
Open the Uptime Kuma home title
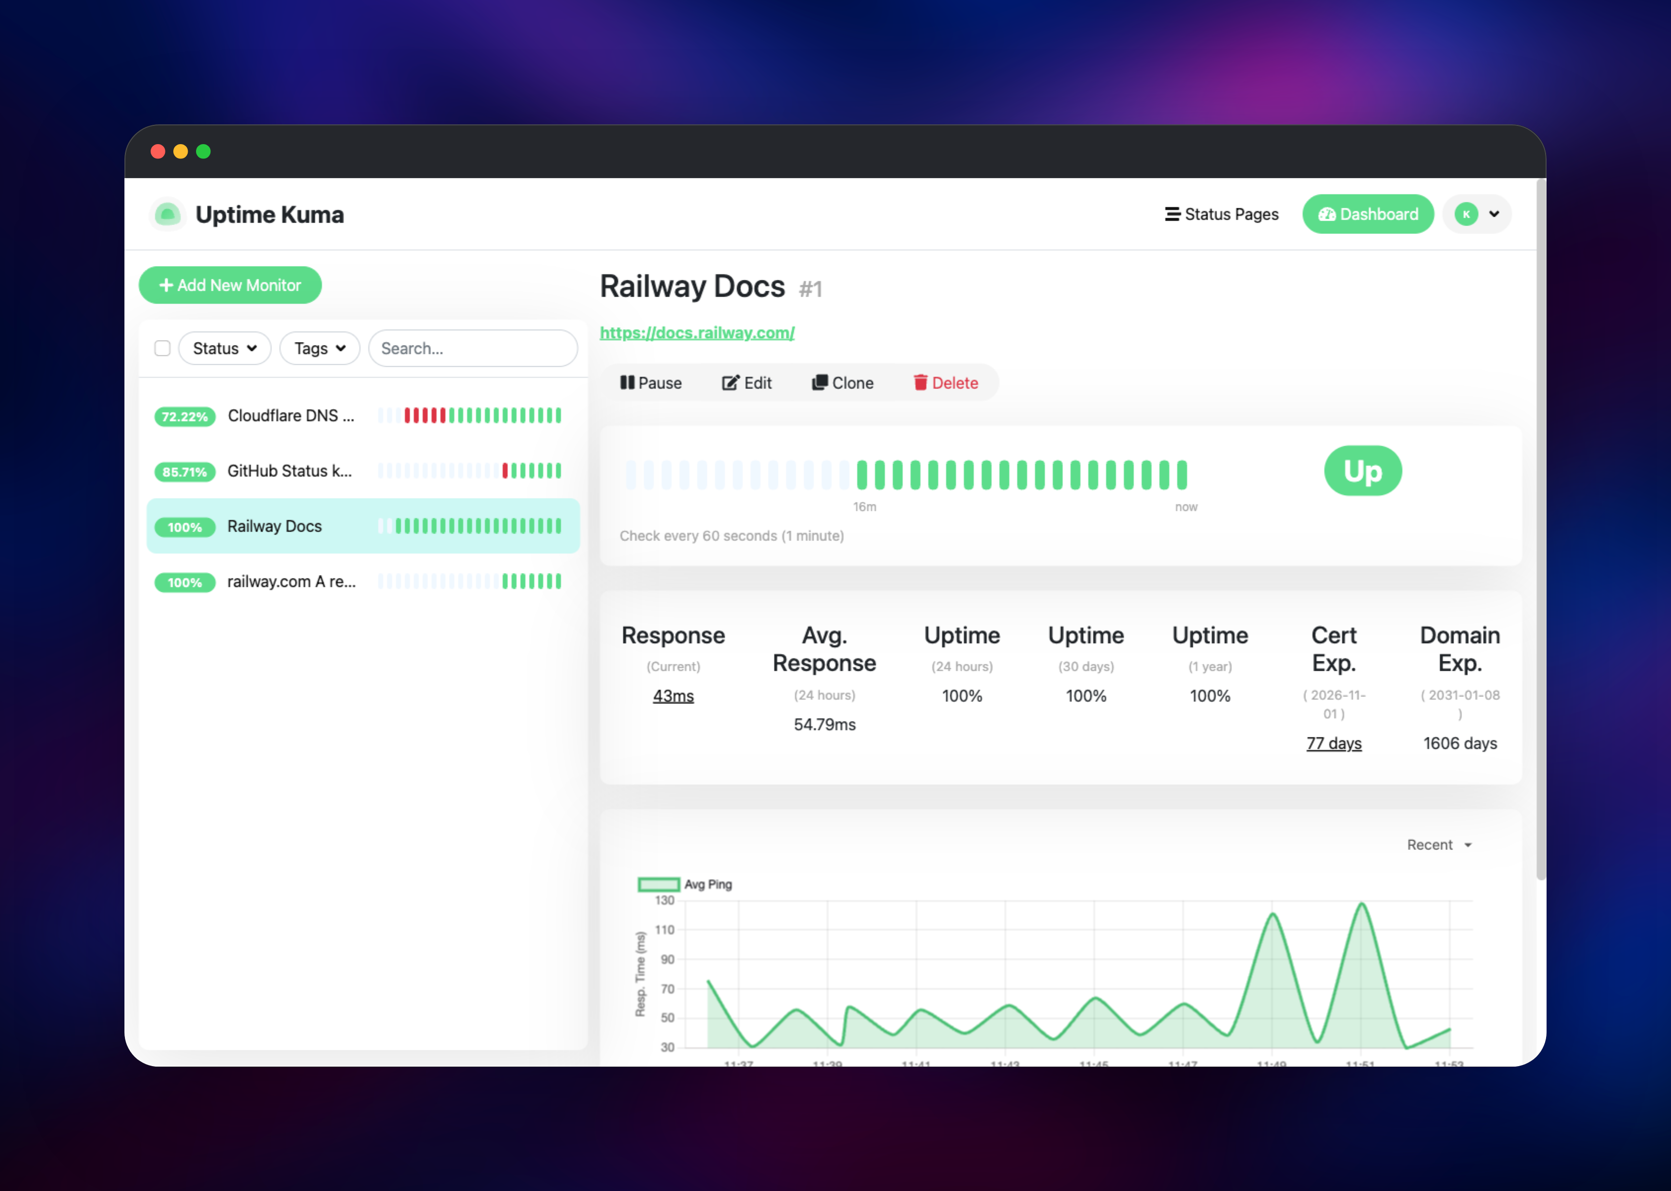tap(269, 214)
